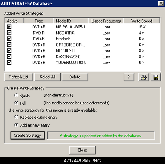Toggle Active checkbox for YUDEN000-T03-0
This screenshot has height=164, width=165.
click(x=9, y=63)
